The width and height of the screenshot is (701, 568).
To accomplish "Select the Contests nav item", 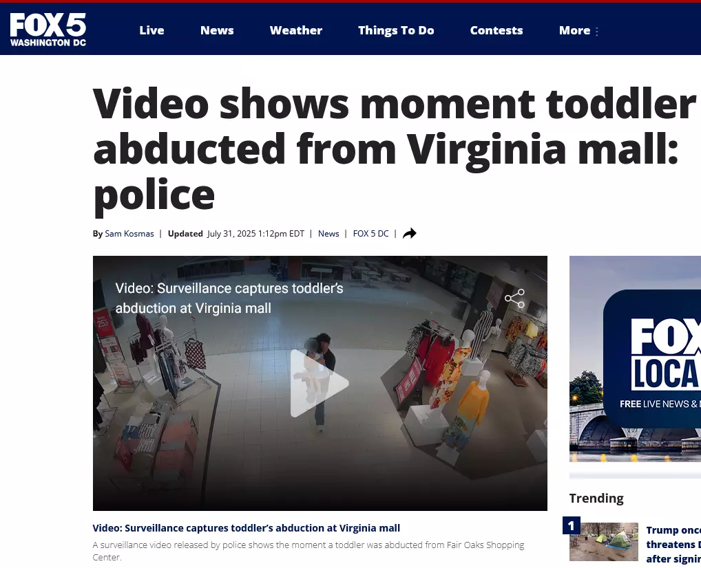I will [x=496, y=30].
